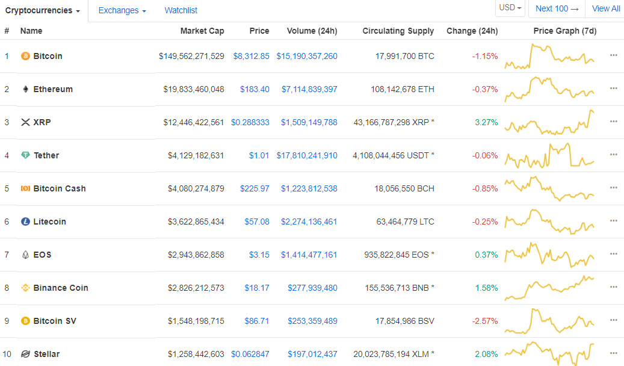Open the more options menu for Ethereum
The width and height of the screenshot is (624, 366).
(613, 88)
